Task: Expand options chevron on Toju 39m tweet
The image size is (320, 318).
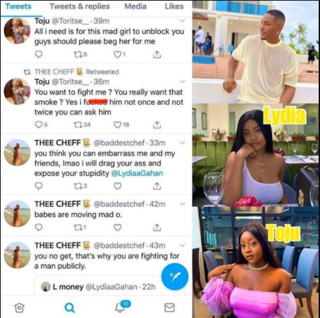Action: 182,21
